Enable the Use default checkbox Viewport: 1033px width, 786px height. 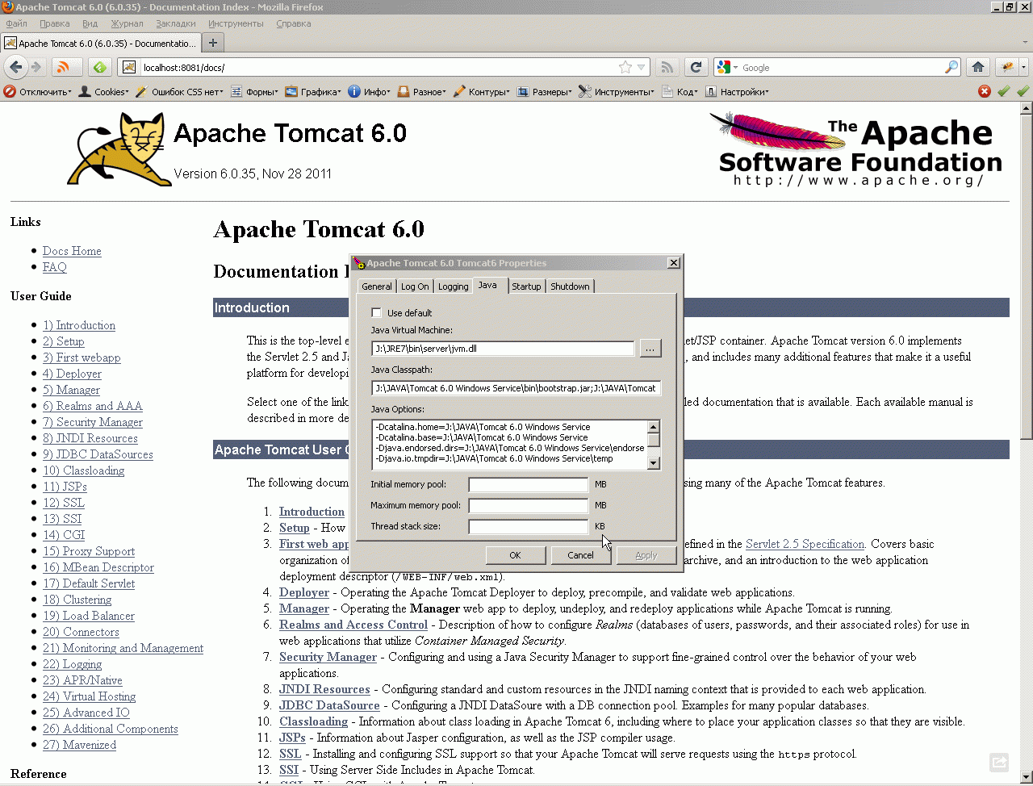coord(377,313)
